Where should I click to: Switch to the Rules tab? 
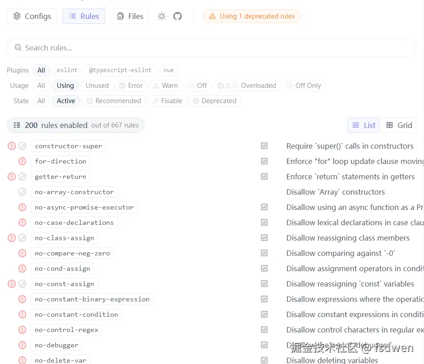click(x=83, y=16)
